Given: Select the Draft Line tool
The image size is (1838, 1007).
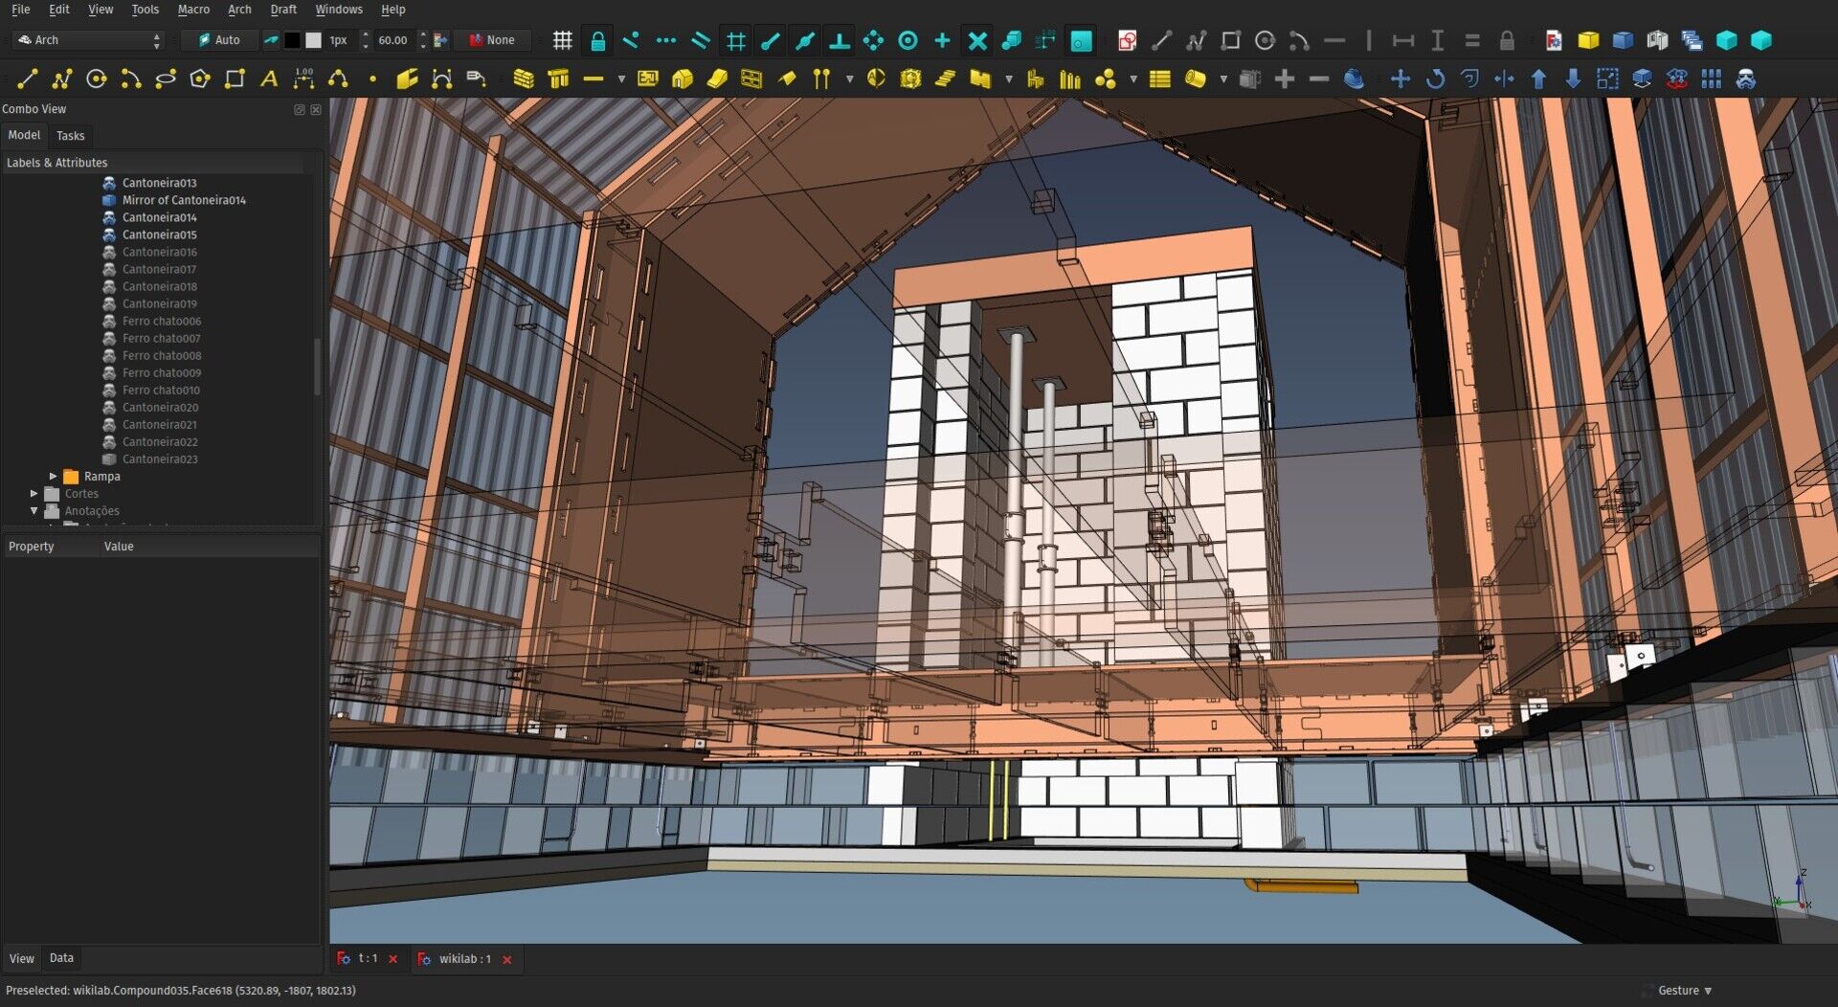Looking at the screenshot, I should 27,79.
